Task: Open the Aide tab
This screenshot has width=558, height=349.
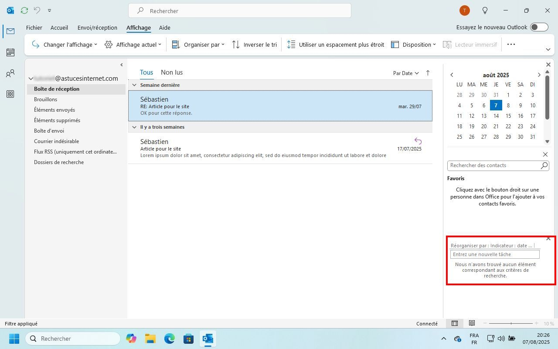Action: [x=164, y=27]
